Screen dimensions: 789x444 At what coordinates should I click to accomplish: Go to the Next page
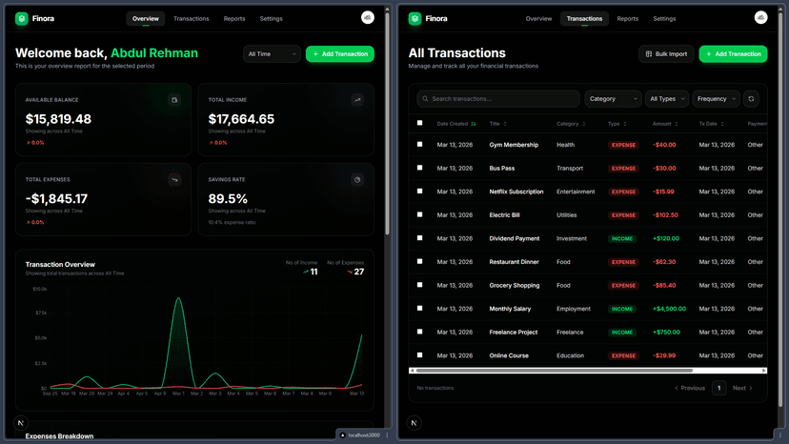click(x=742, y=388)
